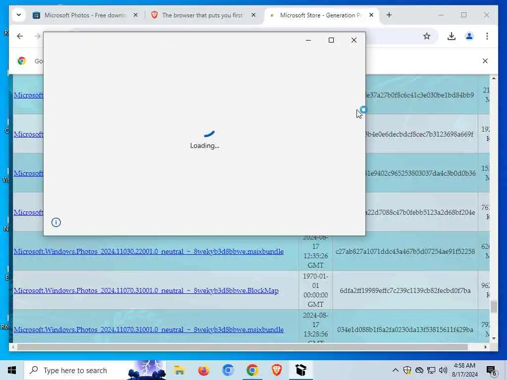The image size is (507, 380).
Task: Minimize the loading dialog window
Action: [x=308, y=40]
